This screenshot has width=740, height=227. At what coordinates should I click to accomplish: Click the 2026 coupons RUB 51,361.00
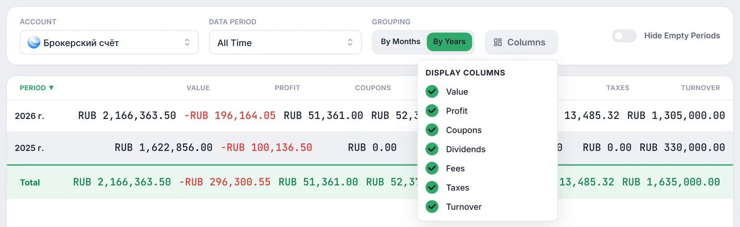point(323,116)
